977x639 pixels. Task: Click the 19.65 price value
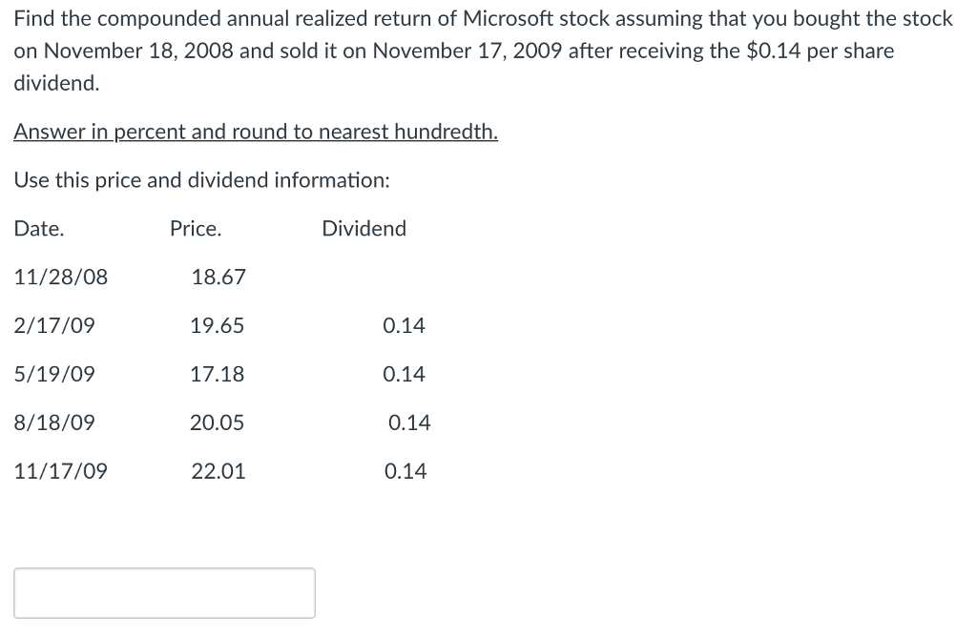point(218,325)
